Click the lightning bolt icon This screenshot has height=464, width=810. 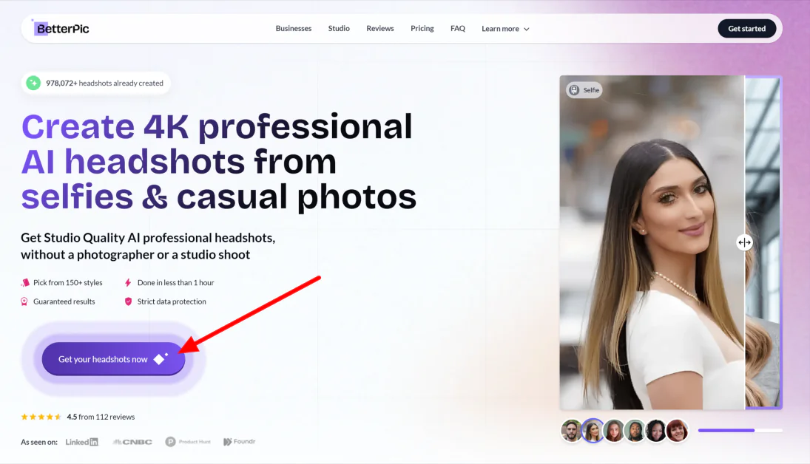coord(128,282)
